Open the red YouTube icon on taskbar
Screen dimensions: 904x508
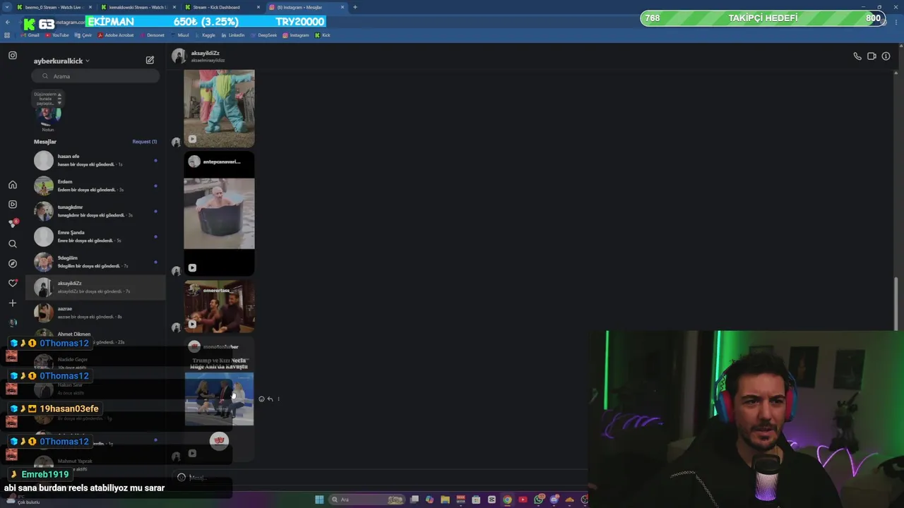click(523, 500)
